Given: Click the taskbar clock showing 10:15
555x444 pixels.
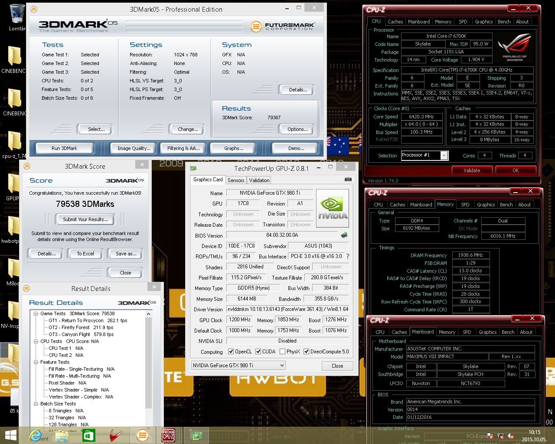Looking at the screenshot, I should pyautogui.click(x=534, y=436).
